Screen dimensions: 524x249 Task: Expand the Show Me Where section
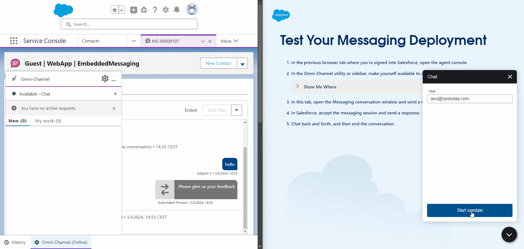pyautogui.click(x=298, y=86)
